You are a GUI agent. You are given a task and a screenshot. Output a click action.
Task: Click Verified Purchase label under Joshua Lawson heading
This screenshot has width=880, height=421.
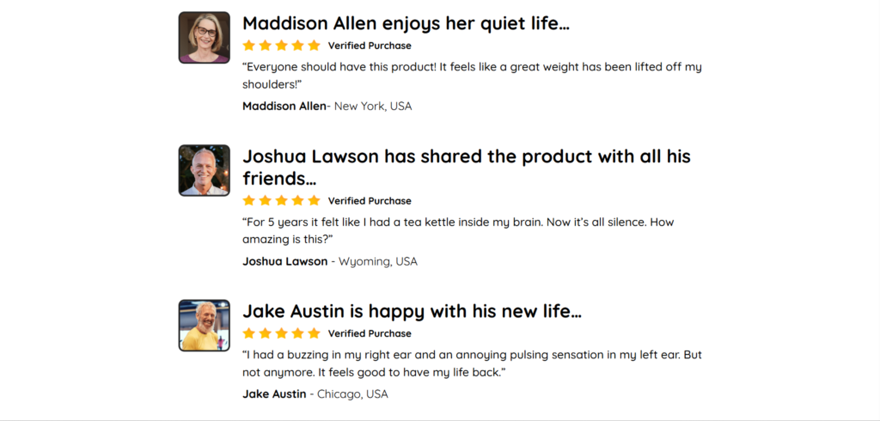pyautogui.click(x=370, y=201)
